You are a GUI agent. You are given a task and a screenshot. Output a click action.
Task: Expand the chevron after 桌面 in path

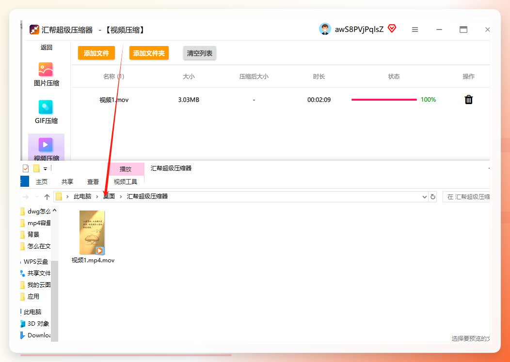pyautogui.click(x=121, y=196)
